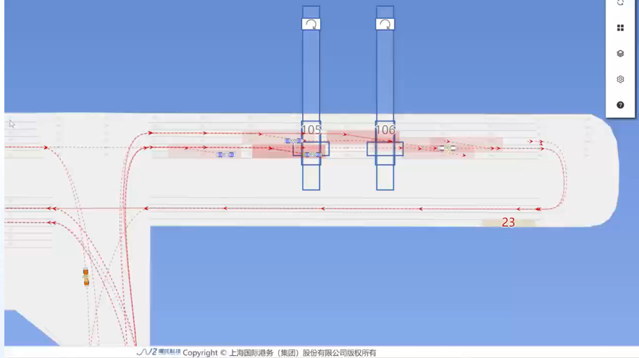The height and width of the screenshot is (358, 639).
Task: Select the white vehicle right of crane 106
Action: click(447, 148)
